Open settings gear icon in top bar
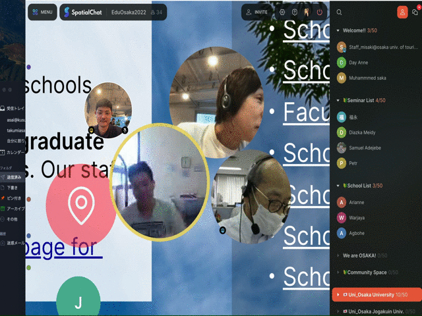Image resolution: width=422 pixels, height=316 pixels. (282, 12)
